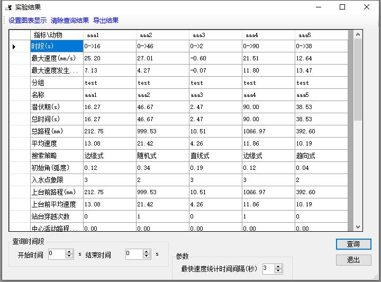This screenshot has height=282, width=381.
Task: Click the cell 0->90 under aaa4
Action: tap(268, 46)
